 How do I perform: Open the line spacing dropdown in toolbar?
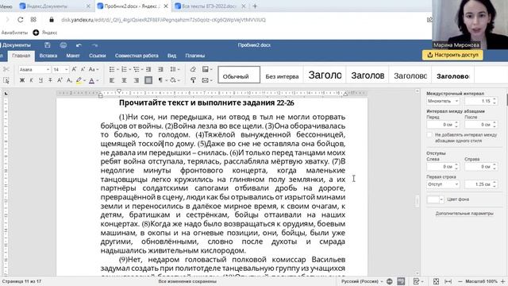[175, 69]
